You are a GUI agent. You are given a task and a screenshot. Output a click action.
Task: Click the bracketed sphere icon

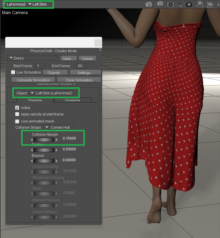pyautogui.click(x=170, y=4)
